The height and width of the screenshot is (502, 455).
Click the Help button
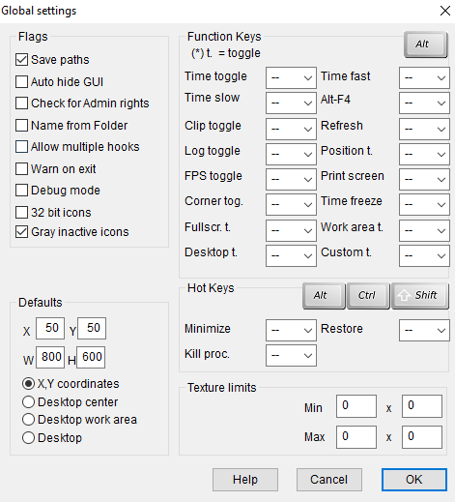point(245,480)
